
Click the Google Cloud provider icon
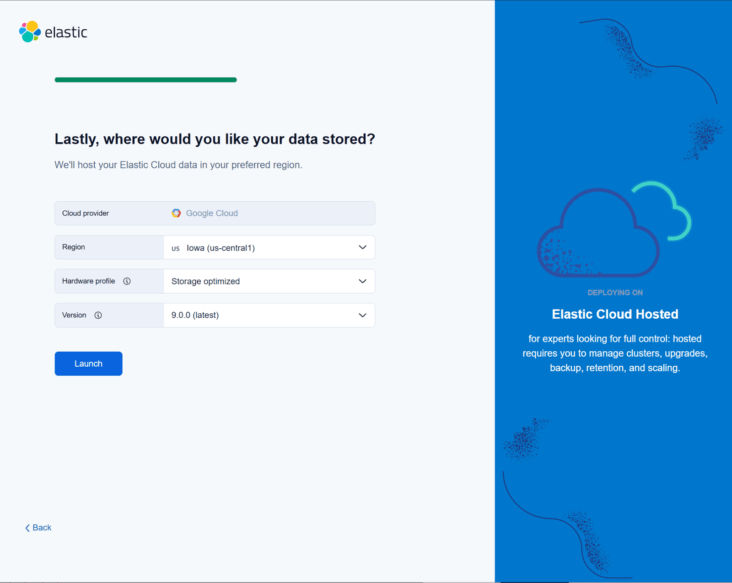[176, 213]
